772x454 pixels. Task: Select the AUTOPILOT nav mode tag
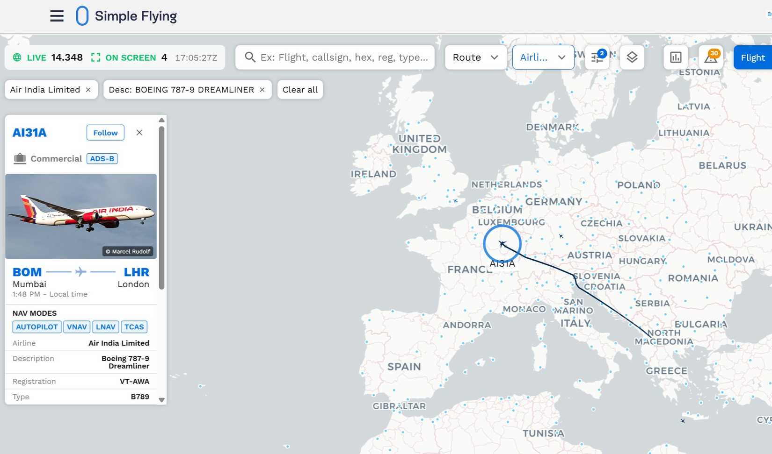(x=37, y=327)
